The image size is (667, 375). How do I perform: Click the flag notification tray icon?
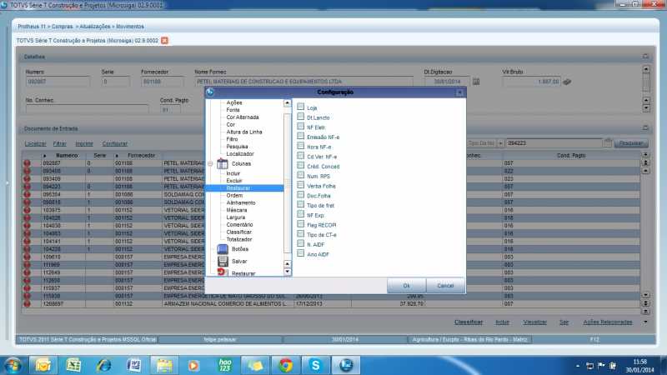tap(601, 365)
